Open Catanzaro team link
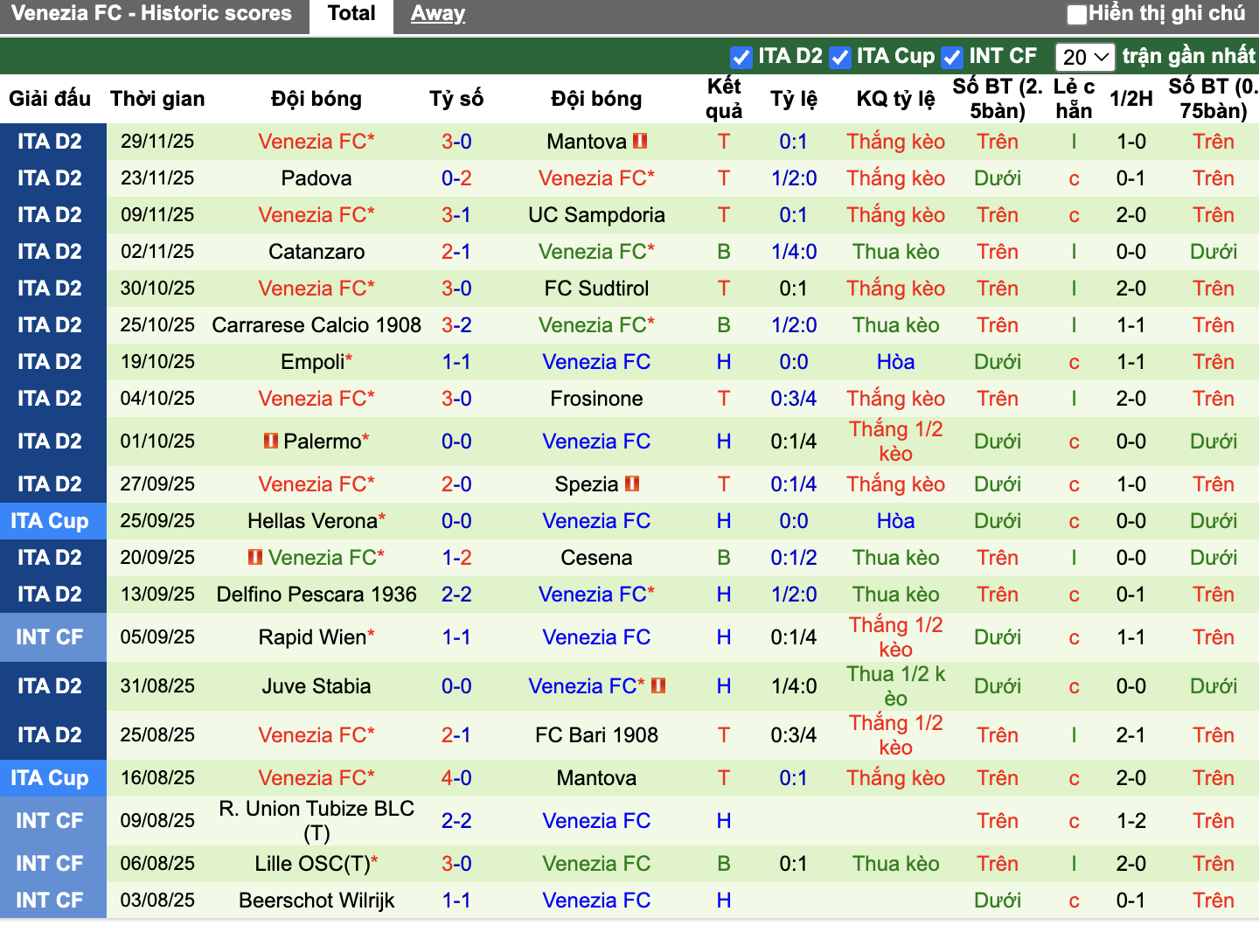The image size is (1259, 925). 316,252
